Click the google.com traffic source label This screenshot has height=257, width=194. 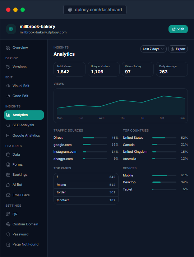click(63, 145)
